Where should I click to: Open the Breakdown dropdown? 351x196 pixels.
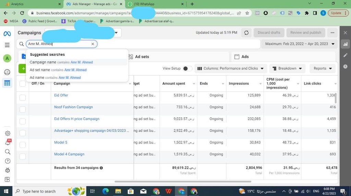coord(288,68)
